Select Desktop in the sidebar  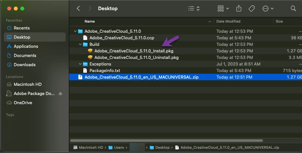[x=35, y=37]
